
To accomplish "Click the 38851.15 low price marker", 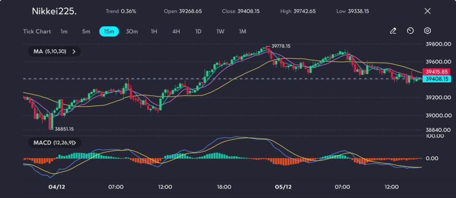I will (64, 129).
